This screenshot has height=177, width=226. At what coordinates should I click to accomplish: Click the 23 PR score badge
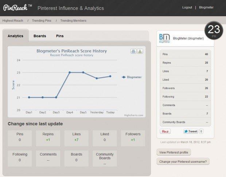214,30
